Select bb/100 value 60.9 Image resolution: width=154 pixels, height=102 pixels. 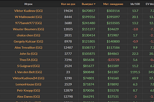(135, 78)
